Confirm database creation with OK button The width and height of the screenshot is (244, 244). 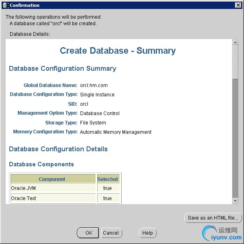(x=88, y=233)
